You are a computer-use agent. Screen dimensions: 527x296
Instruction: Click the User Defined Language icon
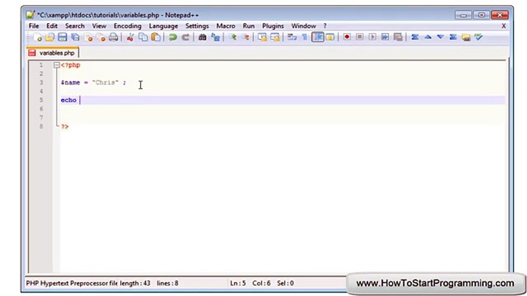(330, 37)
